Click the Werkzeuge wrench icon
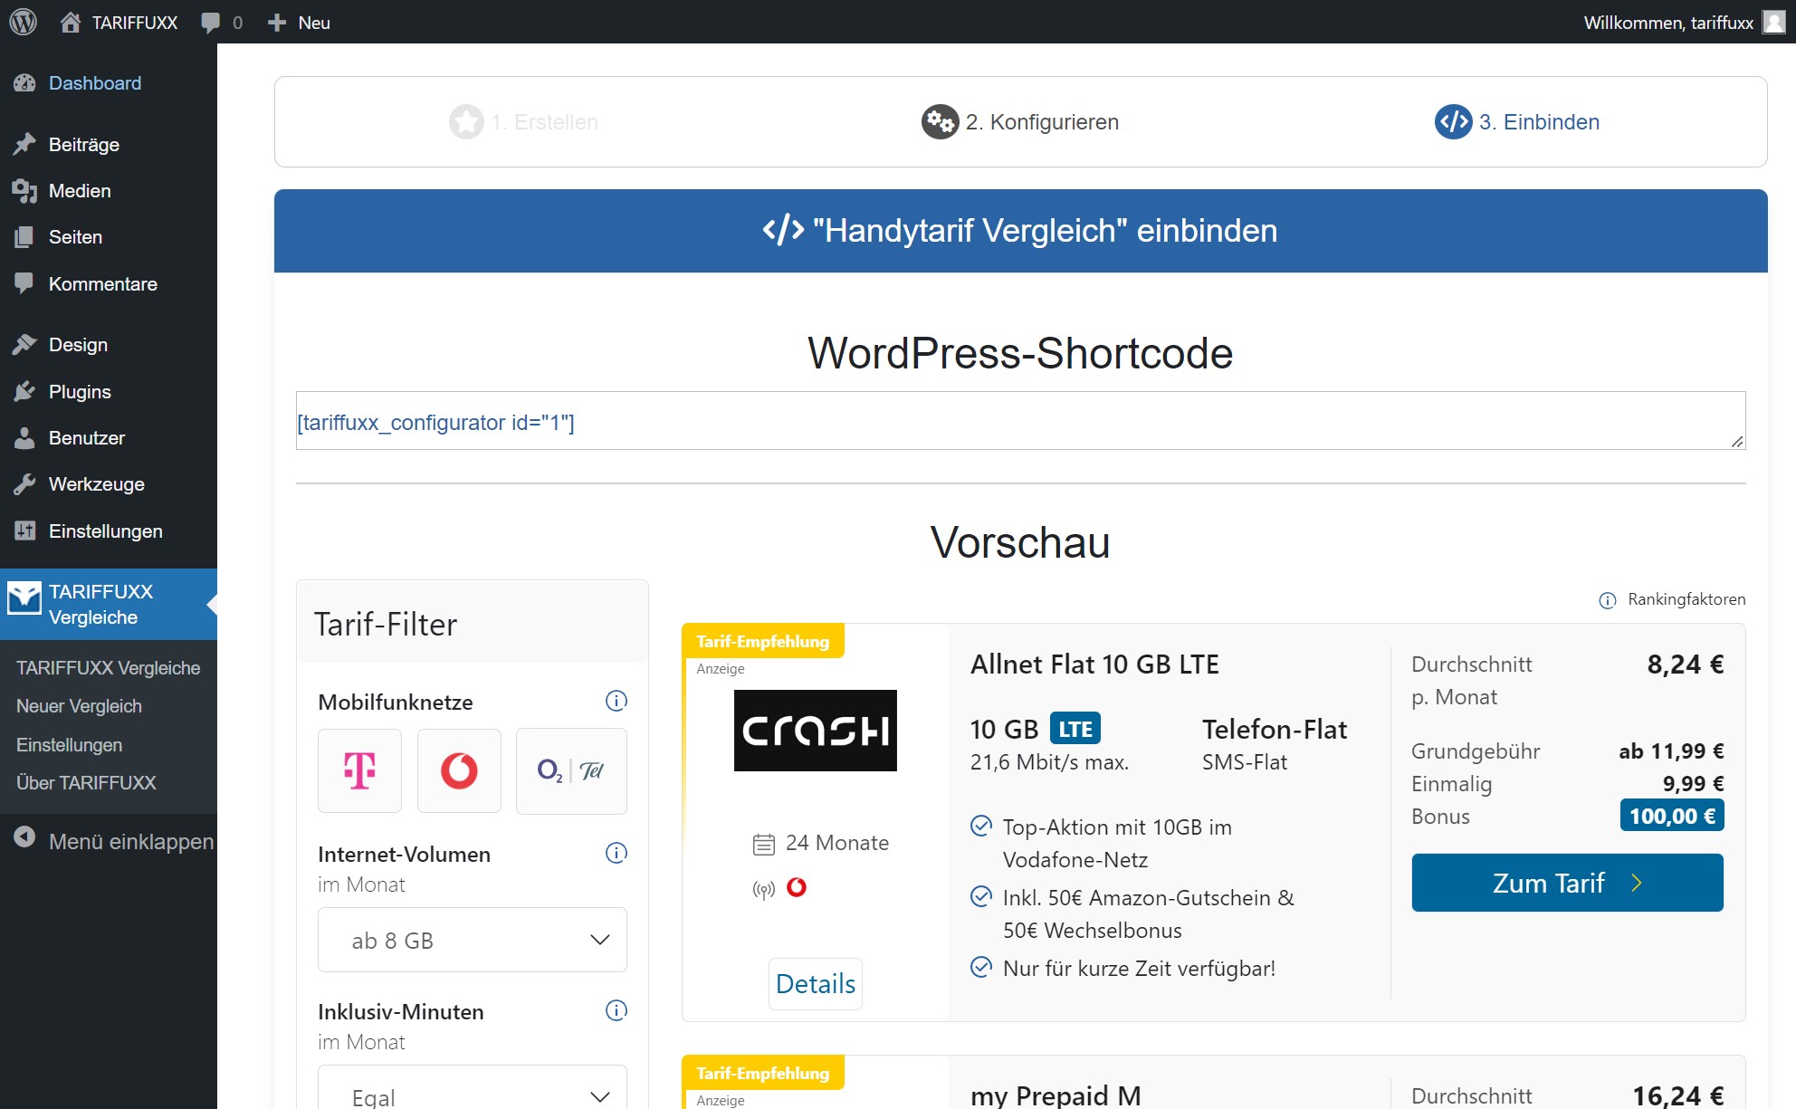This screenshot has width=1796, height=1109. tap(24, 484)
